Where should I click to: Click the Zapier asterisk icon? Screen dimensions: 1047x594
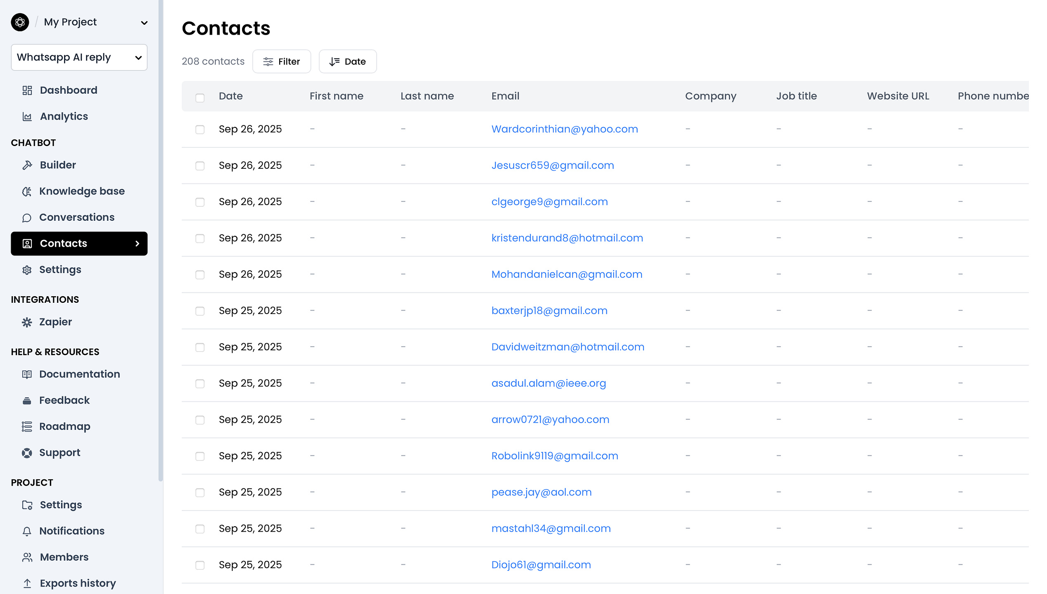(27, 322)
